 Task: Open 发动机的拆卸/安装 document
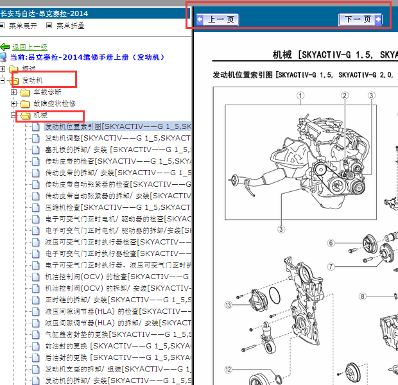pos(118,381)
